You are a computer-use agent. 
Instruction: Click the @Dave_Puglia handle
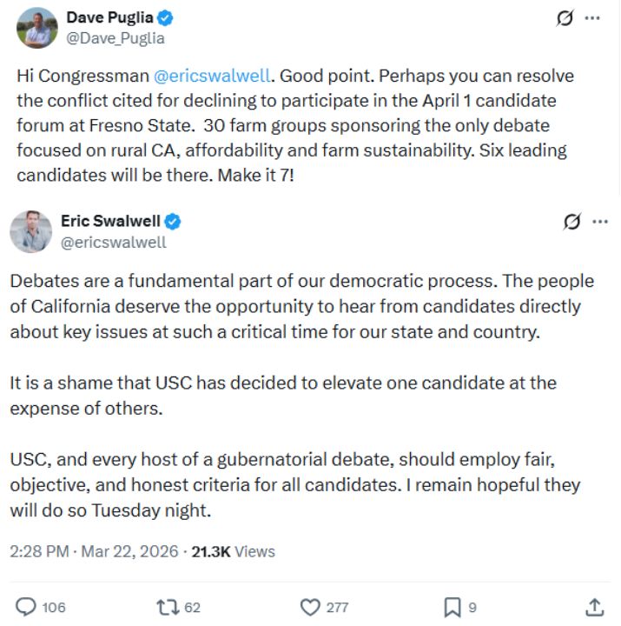click(116, 38)
